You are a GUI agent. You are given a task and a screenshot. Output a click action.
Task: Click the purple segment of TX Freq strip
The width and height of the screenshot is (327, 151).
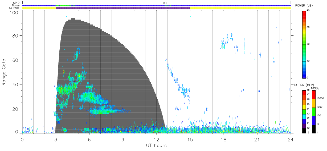pyautogui.click(x=123, y=8)
